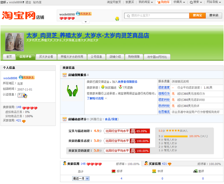
Task: Click the calendar icon beside 店铺保障服务
Action: tap(65, 75)
